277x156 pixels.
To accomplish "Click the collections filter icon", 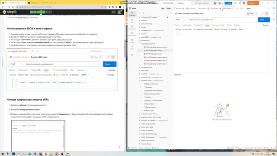I will tap(143, 13).
